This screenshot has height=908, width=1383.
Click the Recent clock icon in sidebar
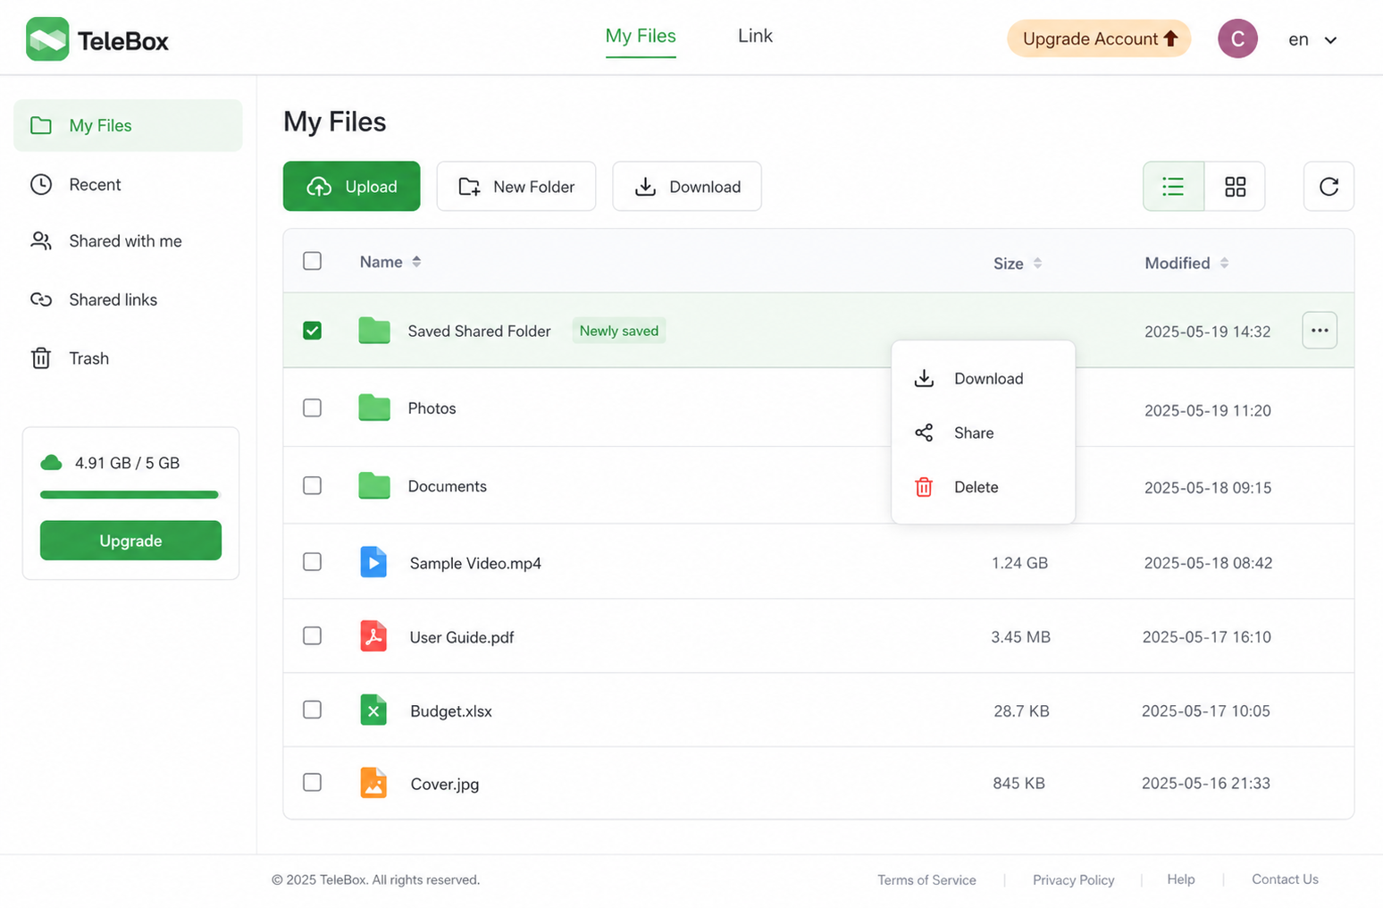(41, 184)
